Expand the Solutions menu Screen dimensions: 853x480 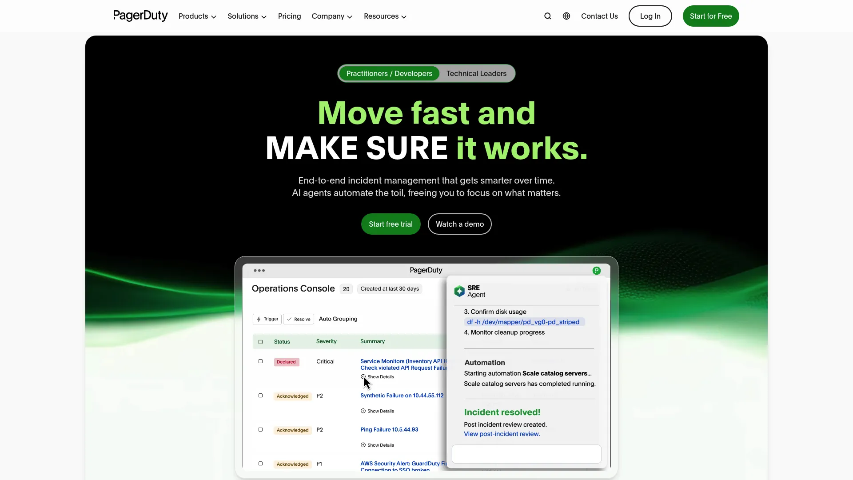pyautogui.click(x=247, y=16)
